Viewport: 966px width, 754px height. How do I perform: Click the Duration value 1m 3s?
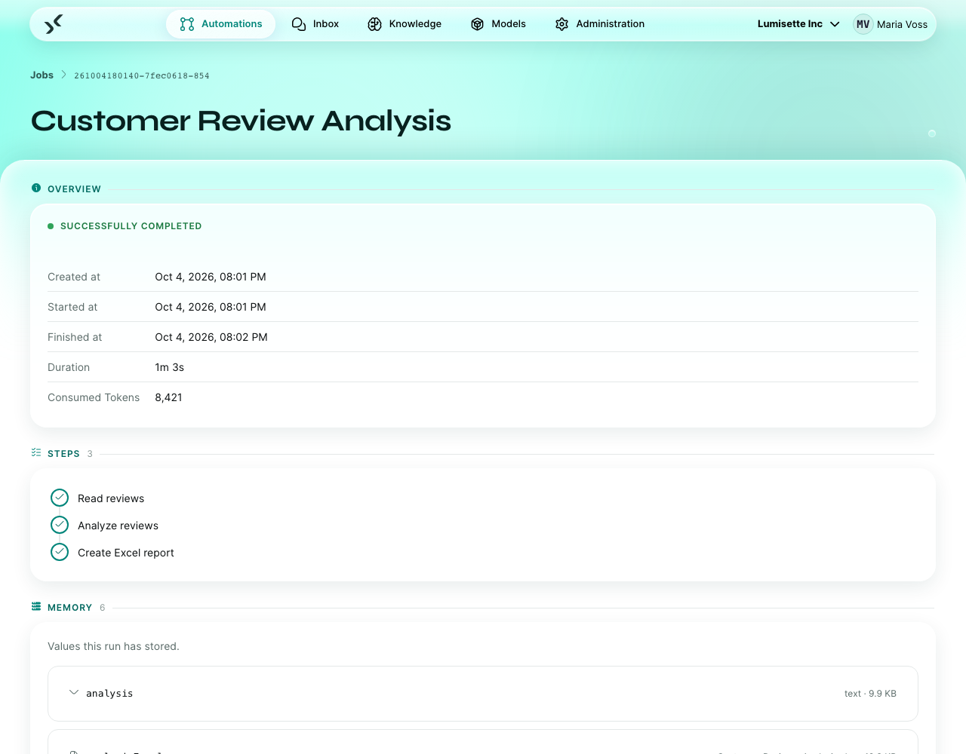point(170,367)
